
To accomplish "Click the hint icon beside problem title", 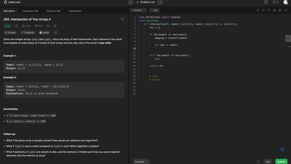I will click(122, 19).
